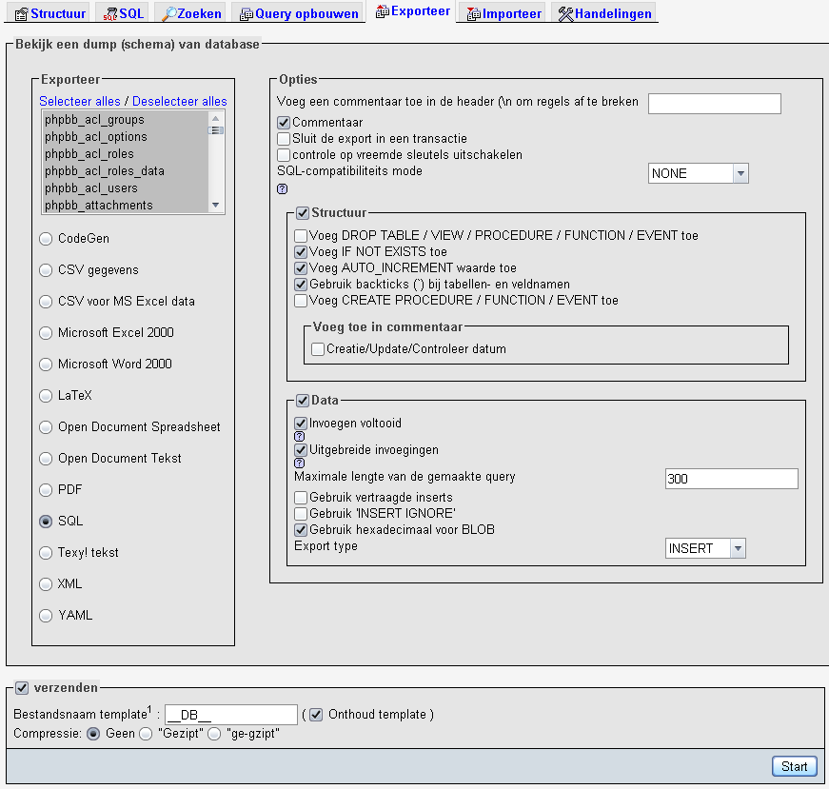Screen dimensions: 829x789
Task: Click the SQL tab icon
Action: 110,14
